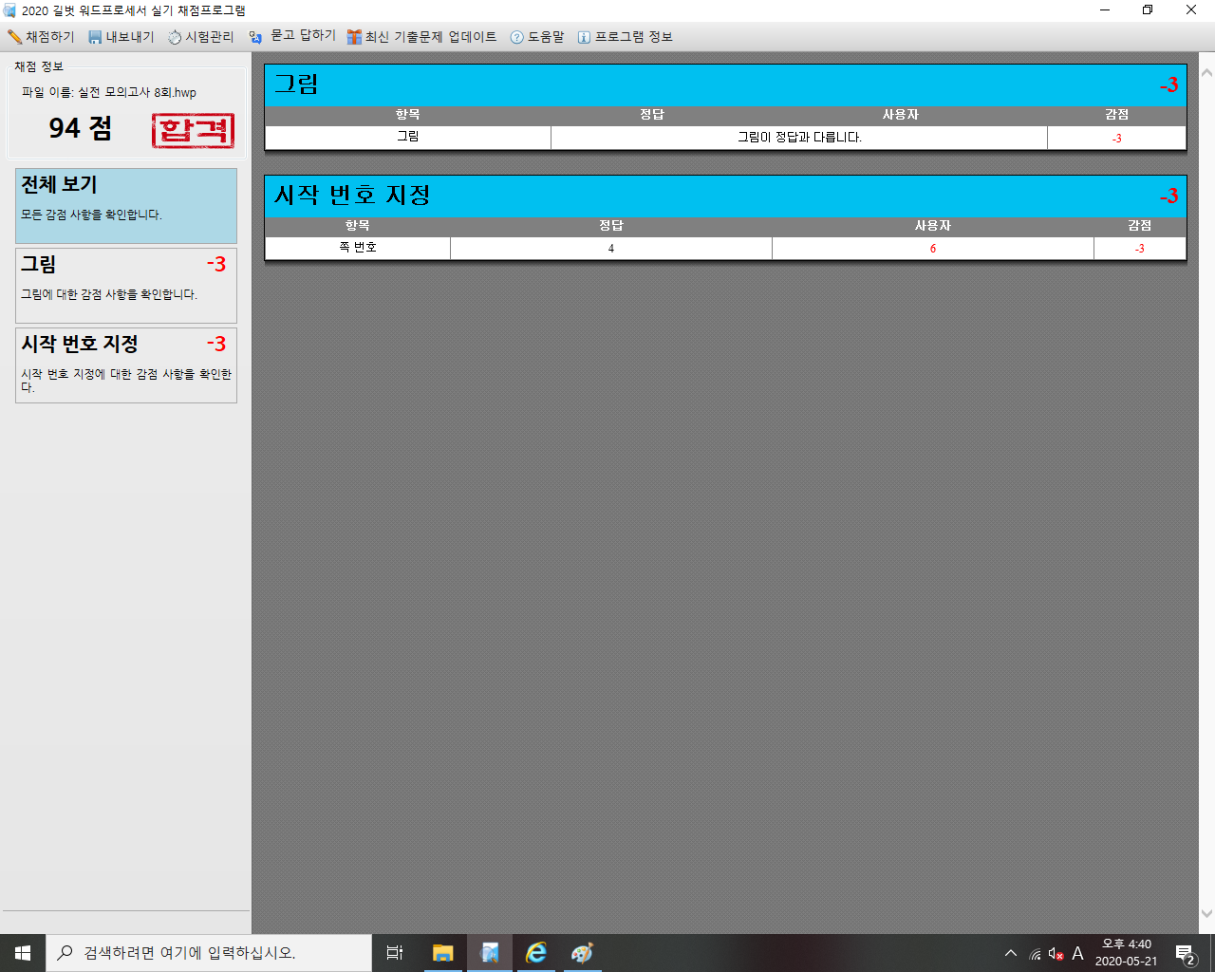Click the 감점 column header in 그림 table
The height and width of the screenshot is (972, 1215).
click(1116, 115)
